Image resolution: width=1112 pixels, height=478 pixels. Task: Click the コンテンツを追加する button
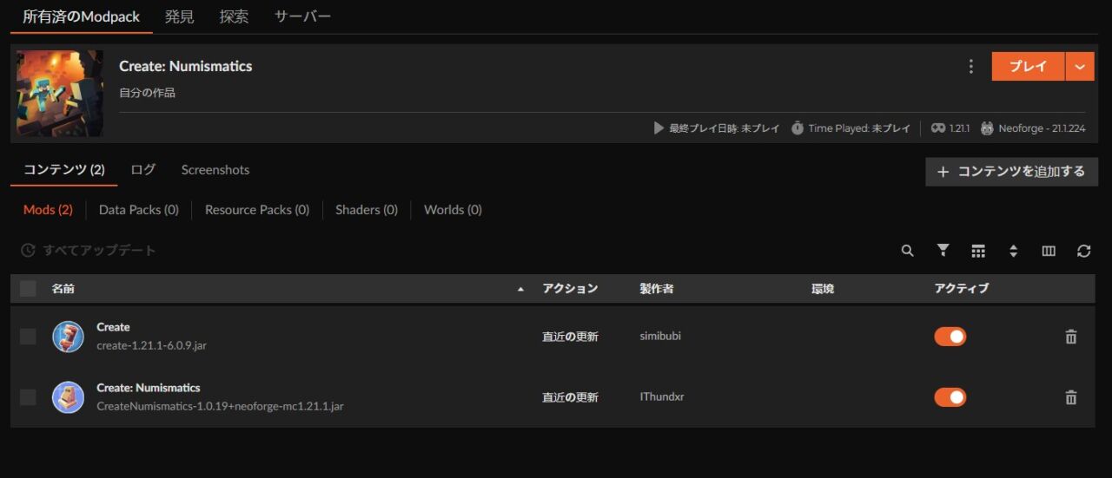pos(1012,172)
